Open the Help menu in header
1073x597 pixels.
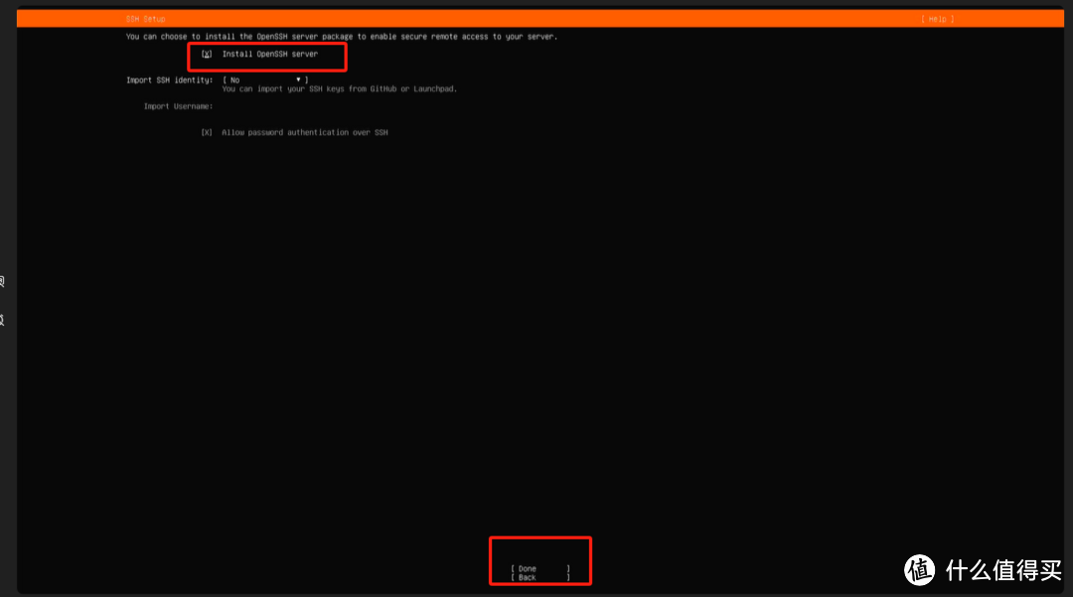point(937,19)
